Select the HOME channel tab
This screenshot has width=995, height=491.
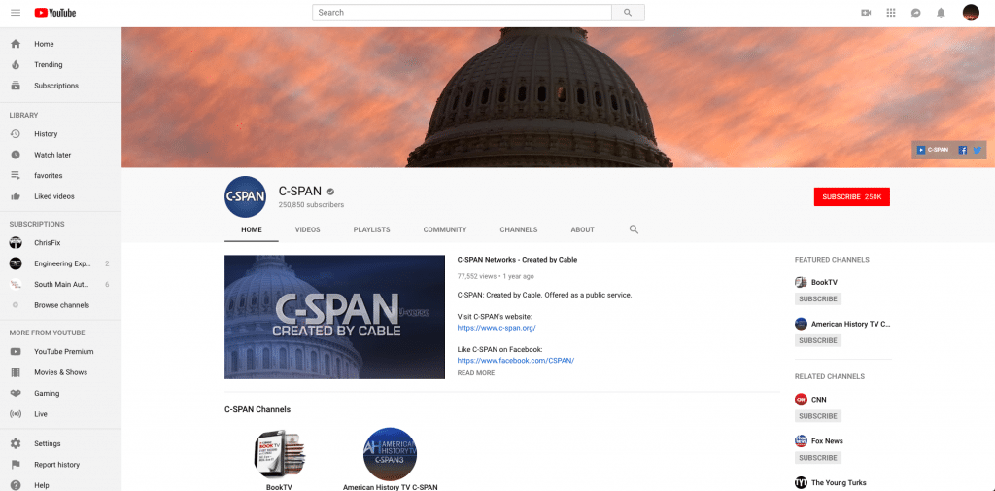pyautogui.click(x=252, y=229)
